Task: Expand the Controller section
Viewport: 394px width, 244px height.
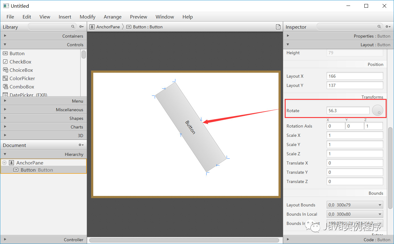Action: point(5,239)
